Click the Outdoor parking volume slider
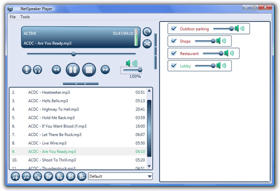This screenshot has height=191, width=280. tap(224, 28)
